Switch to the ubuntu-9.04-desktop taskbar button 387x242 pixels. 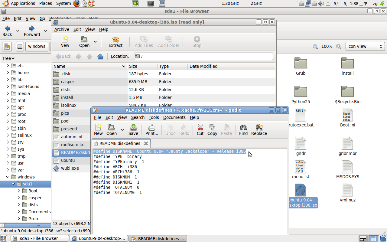[x=99, y=238]
